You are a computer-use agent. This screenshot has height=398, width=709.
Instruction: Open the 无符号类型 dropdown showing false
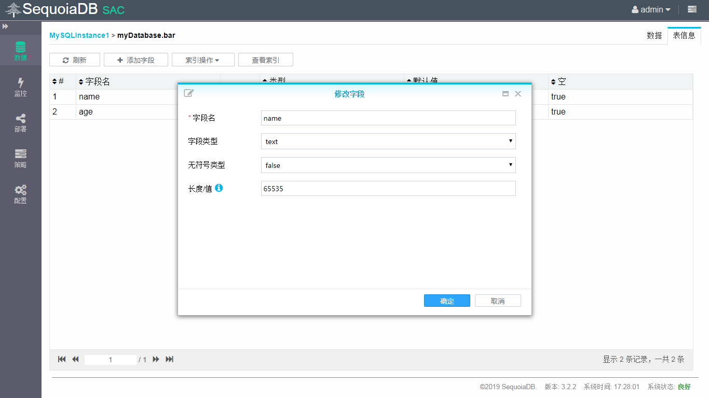point(388,165)
